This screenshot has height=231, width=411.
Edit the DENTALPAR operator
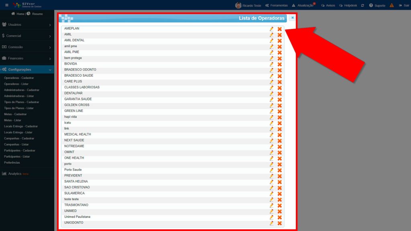point(272,93)
